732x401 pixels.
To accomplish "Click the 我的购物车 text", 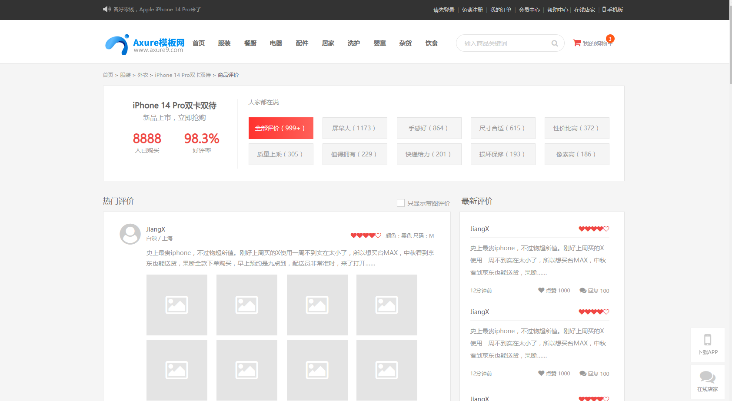I will point(598,43).
